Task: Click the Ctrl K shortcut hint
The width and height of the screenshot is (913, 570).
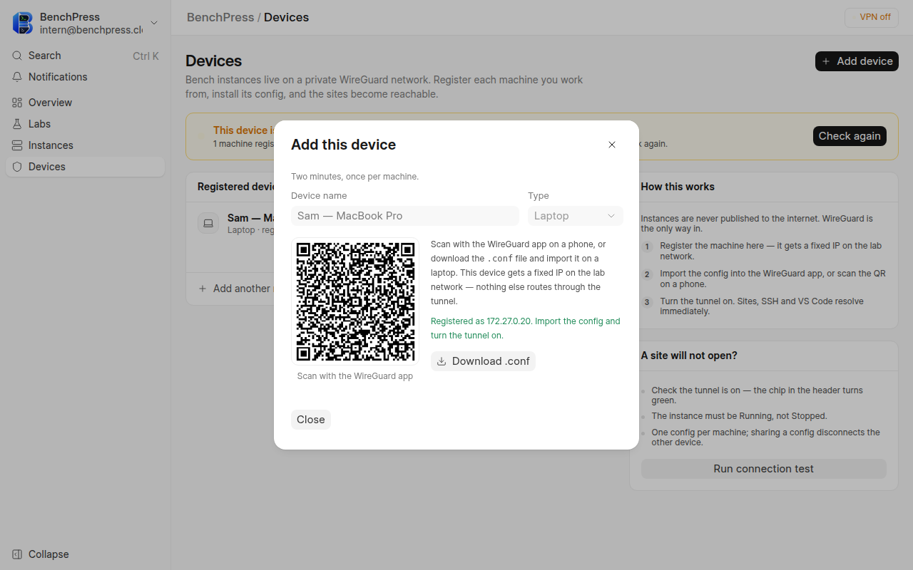Action: pyautogui.click(x=146, y=56)
